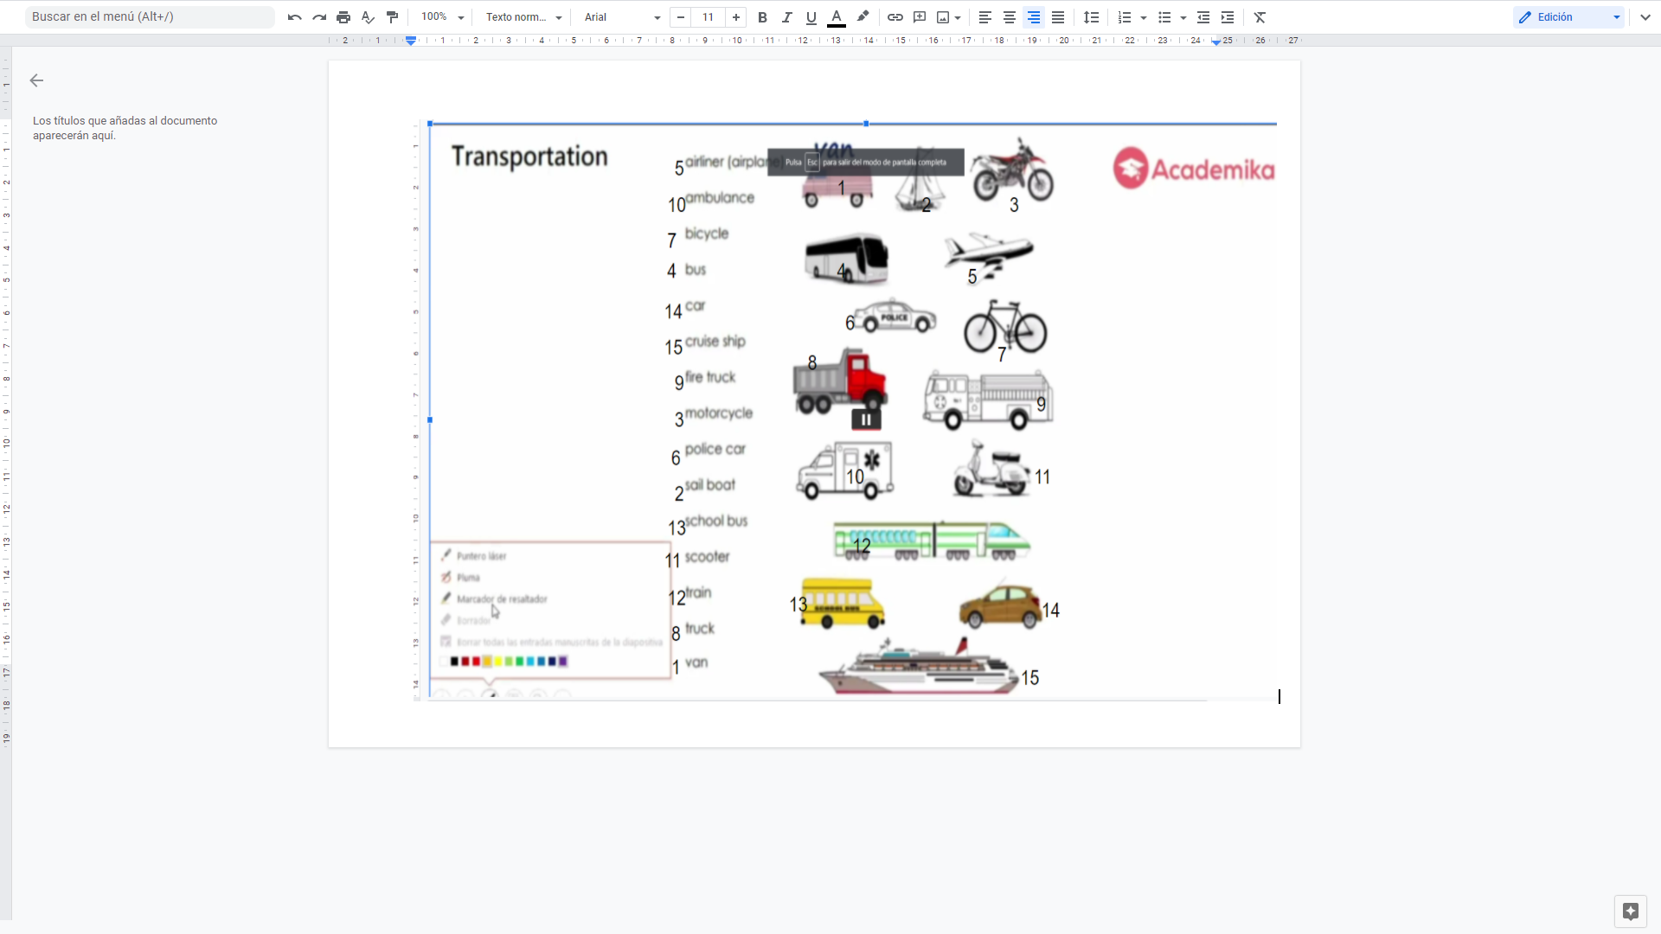This screenshot has width=1661, height=934.
Task: Click the left indent marker on ruler
Action: coord(411,41)
